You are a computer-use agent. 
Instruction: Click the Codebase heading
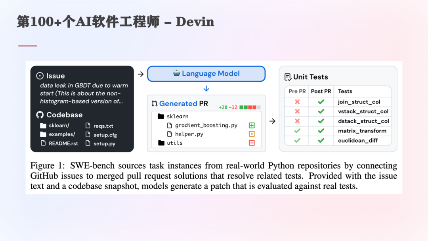point(65,115)
